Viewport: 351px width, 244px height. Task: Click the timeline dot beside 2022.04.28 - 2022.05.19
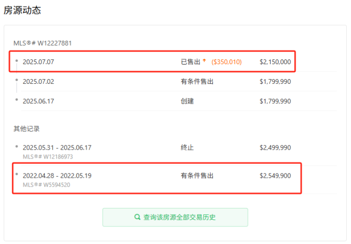click(16, 175)
